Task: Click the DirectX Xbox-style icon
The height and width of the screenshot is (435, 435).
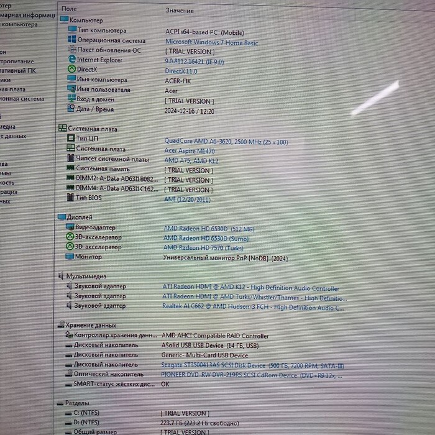Action: point(71,68)
